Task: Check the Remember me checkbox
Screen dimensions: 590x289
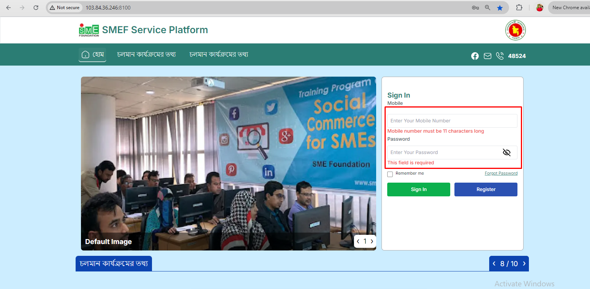Action: pyautogui.click(x=390, y=174)
